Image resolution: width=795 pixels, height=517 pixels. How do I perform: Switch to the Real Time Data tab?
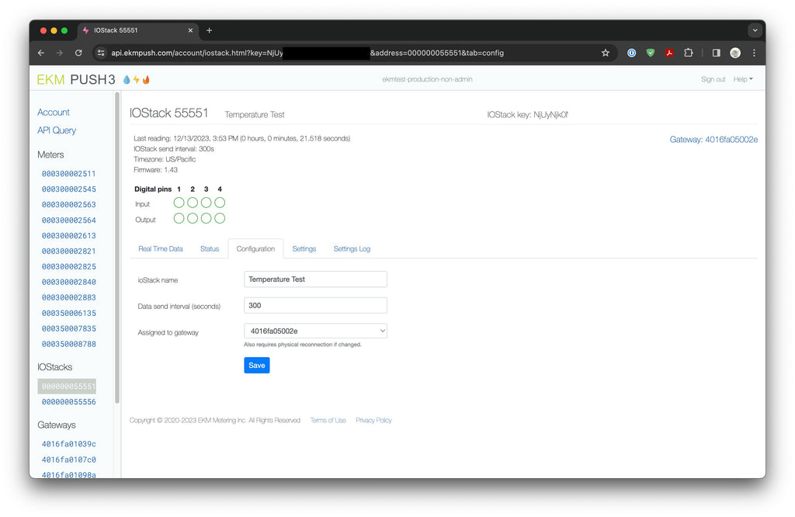pyautogui.click(x=161, y=249)
